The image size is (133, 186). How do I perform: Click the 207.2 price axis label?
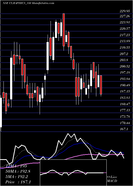point(124,54)
